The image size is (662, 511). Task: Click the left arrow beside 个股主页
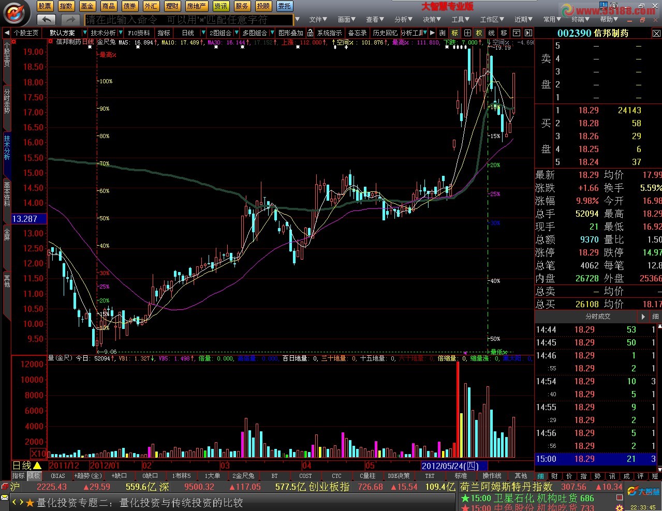click(x=7, y=33)
